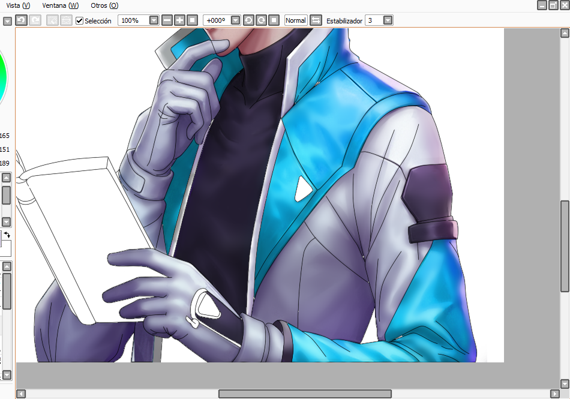Redo the undone action

(35, 20)
